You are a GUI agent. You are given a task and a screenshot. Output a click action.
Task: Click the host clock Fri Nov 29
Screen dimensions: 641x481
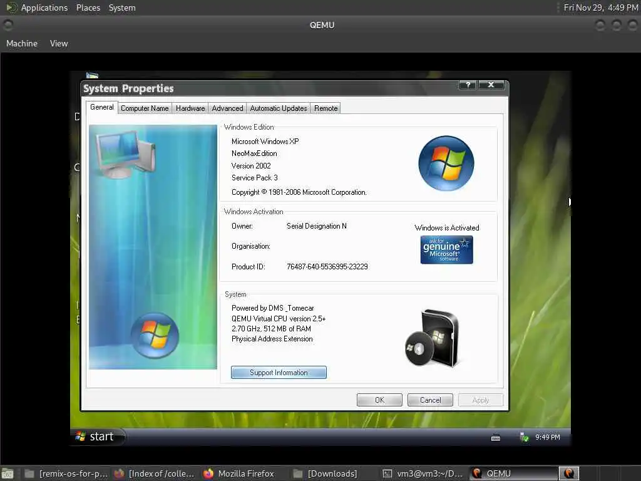601,8
